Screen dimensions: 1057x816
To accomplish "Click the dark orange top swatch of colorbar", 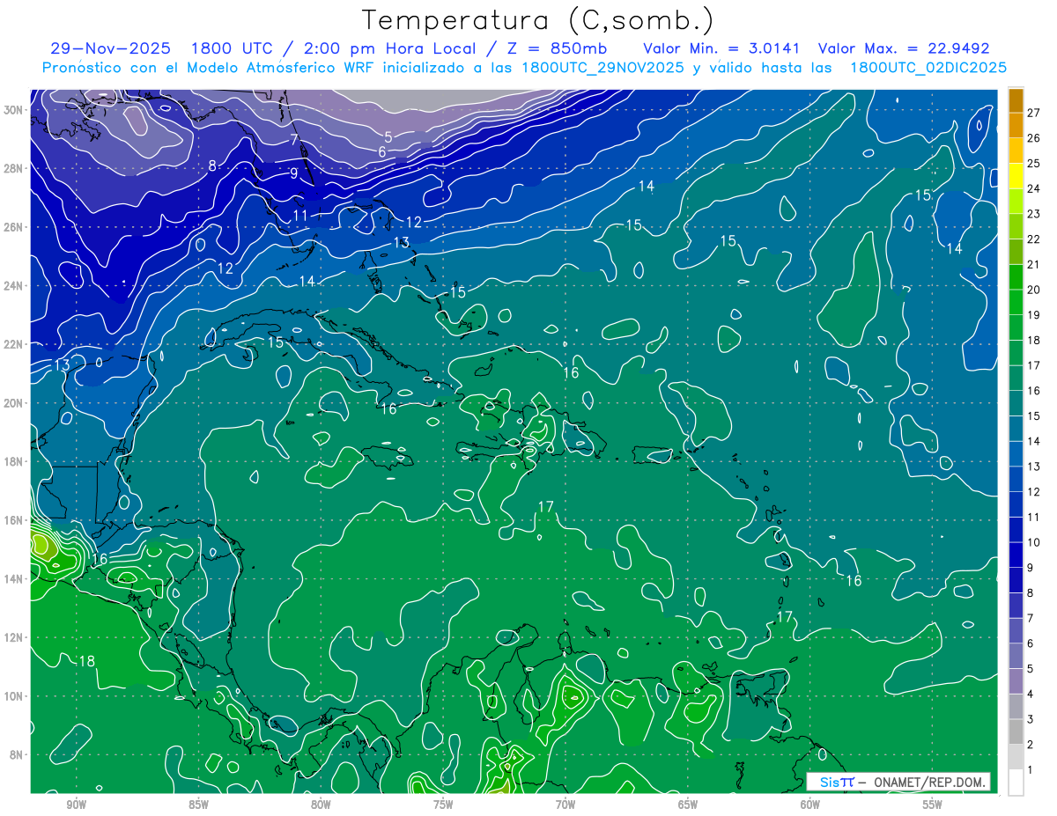I will point(1016,100).
